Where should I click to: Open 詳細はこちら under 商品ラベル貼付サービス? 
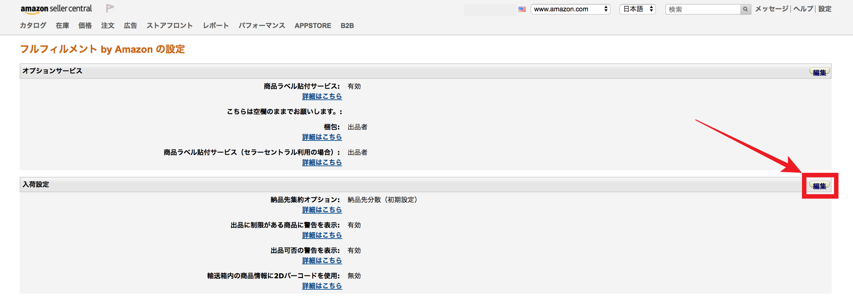[322, 96]
